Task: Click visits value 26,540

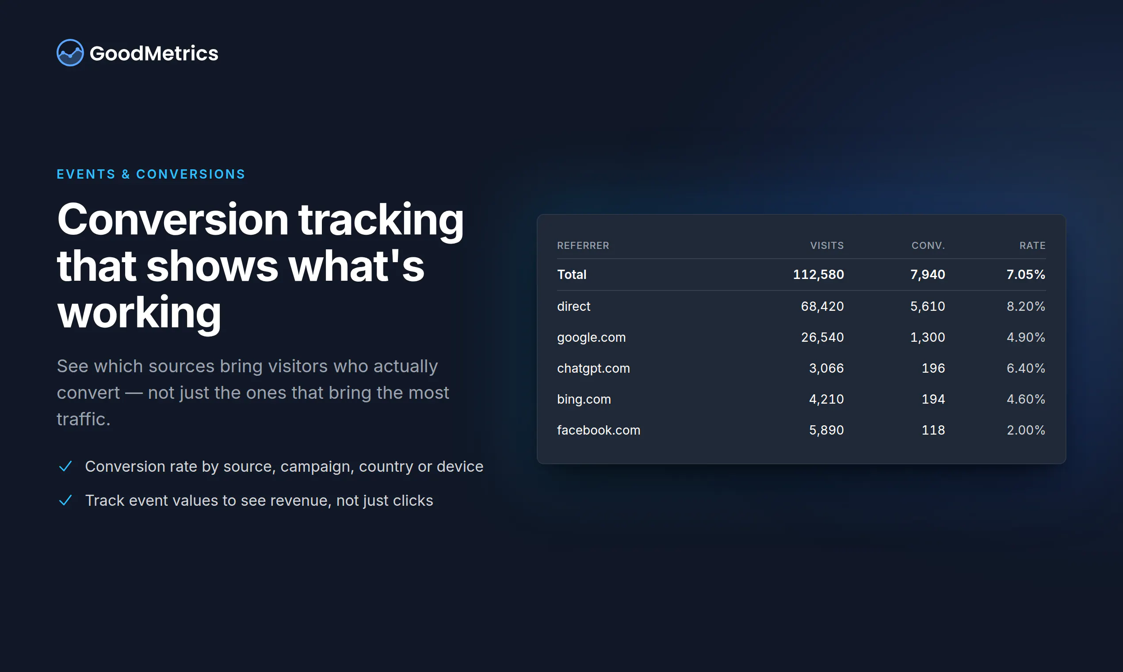Action: [822, 337]
